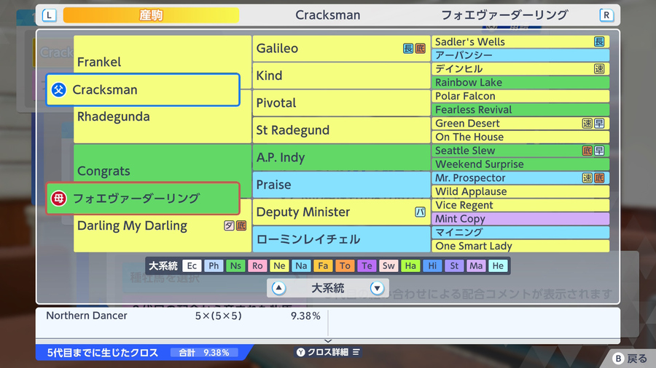Screen dimensions: 656x368
Task: Select Deputy Minister in the pedigree
Action: click(x=341, y=212)
